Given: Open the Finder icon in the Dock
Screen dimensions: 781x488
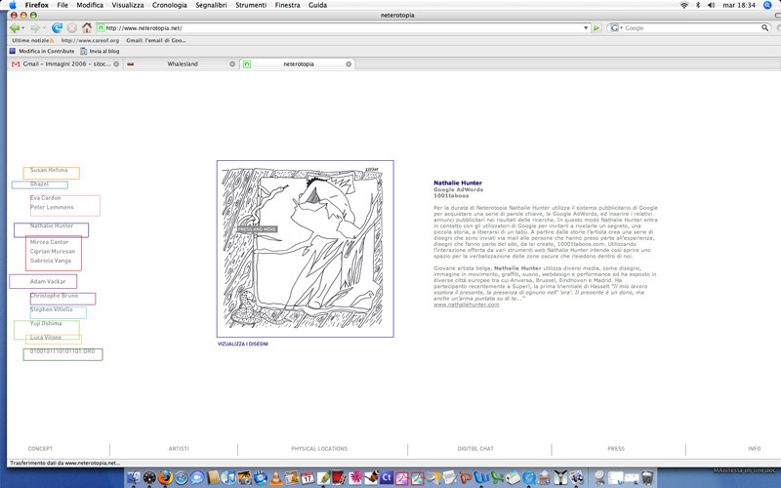Looking at the screenshot, I should pos(133,478).
